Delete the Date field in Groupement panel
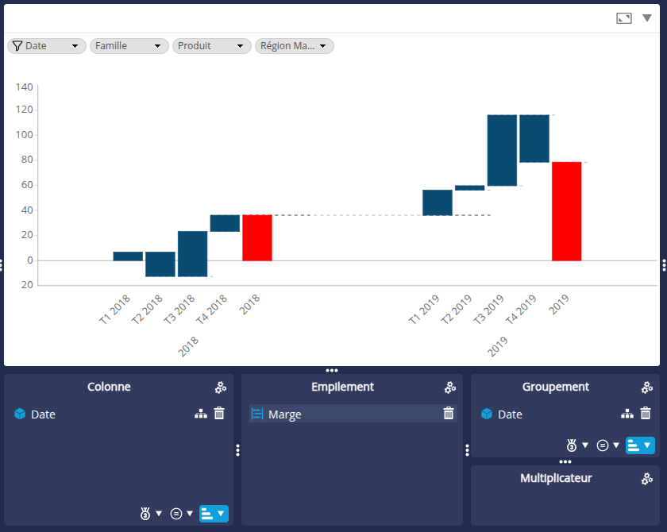 click(x=646, y=414)
